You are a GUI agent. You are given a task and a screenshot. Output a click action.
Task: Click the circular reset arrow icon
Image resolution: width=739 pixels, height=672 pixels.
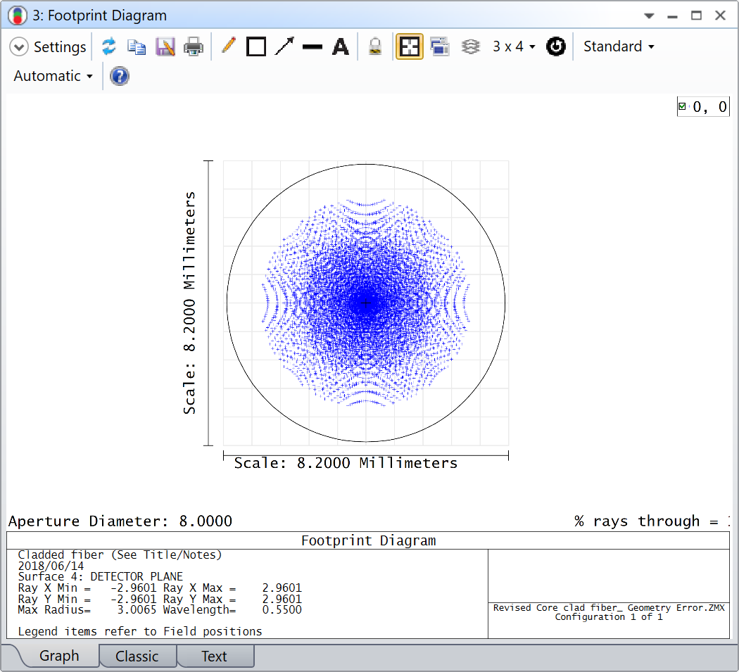coord(556,46)
